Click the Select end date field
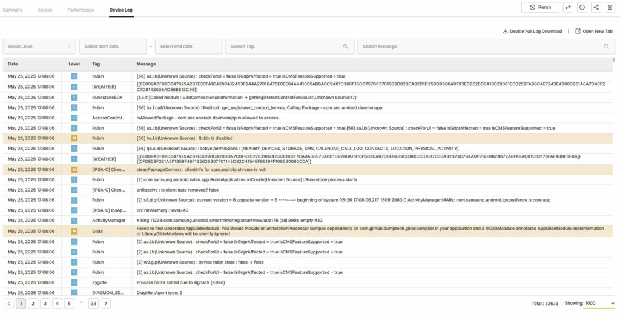 tap(188, 47)
